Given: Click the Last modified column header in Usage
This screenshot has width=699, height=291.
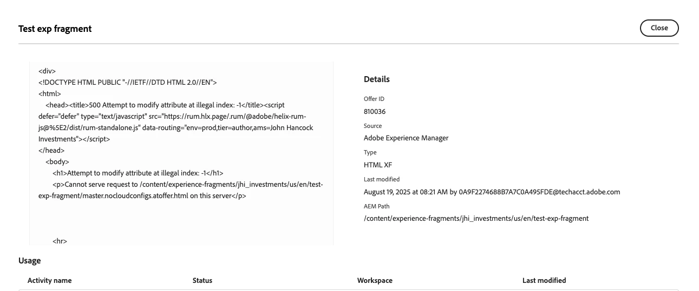Looking at the screenshot, I should coord(544,280).
